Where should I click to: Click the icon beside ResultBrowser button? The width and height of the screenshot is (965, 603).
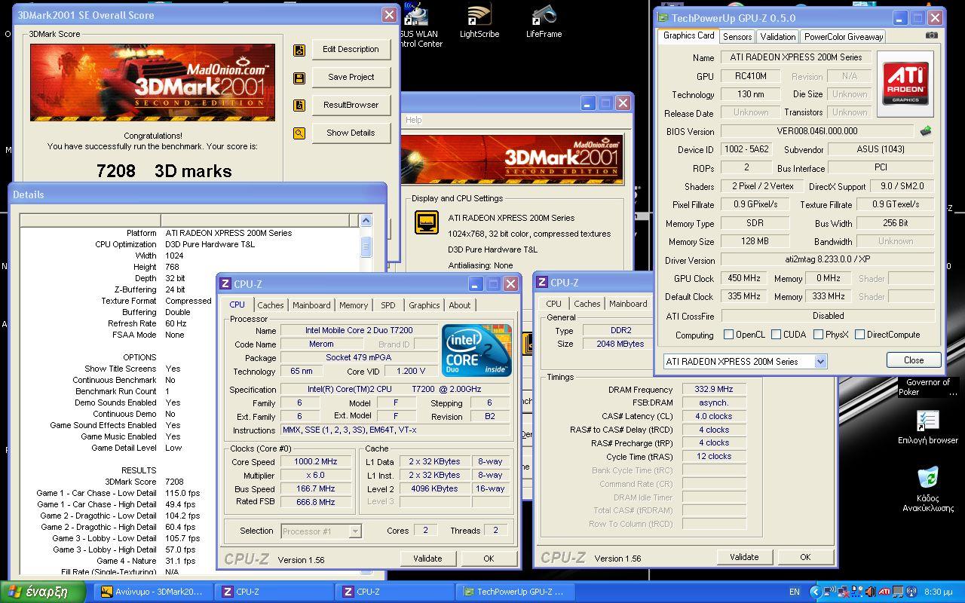coord(299,106)
